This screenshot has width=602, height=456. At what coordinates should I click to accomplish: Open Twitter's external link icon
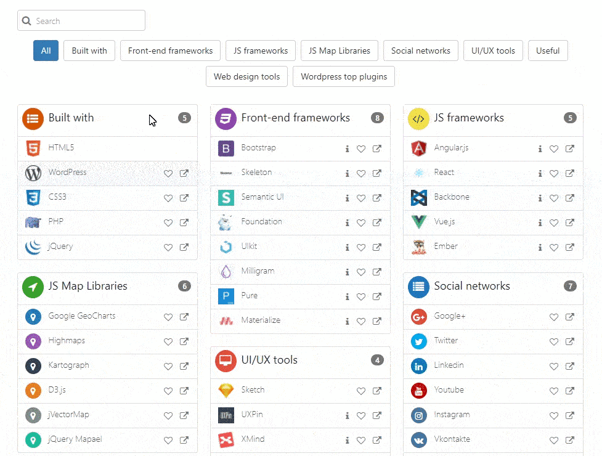tap(569, 341)
